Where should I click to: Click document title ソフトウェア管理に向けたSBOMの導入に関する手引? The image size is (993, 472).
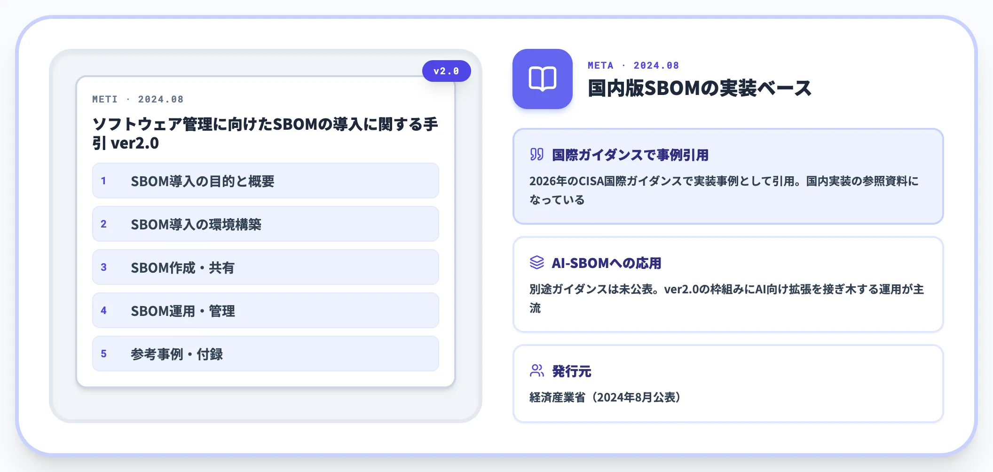click(x=265, y=134)
